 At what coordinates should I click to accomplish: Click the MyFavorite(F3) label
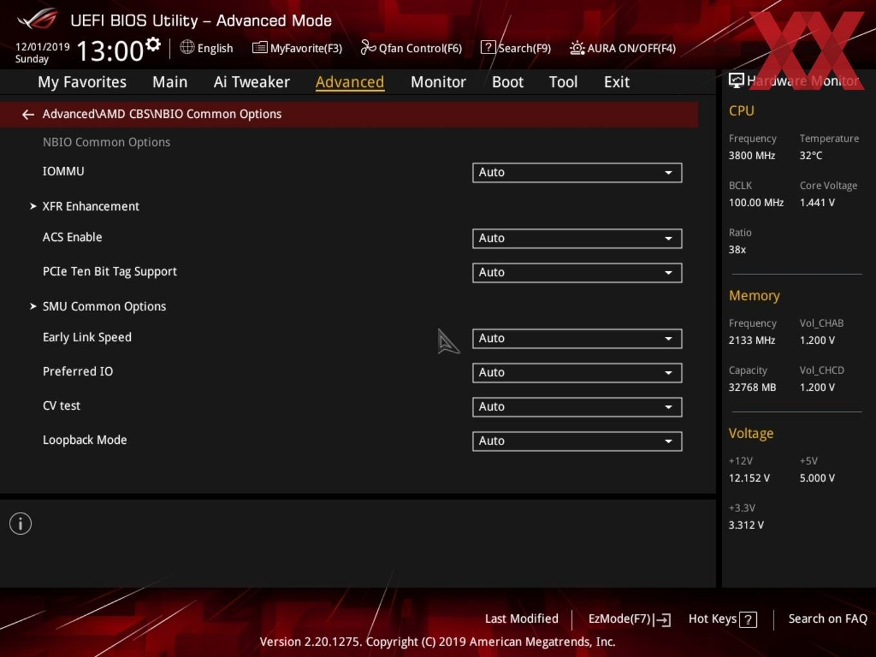point(306,48)
